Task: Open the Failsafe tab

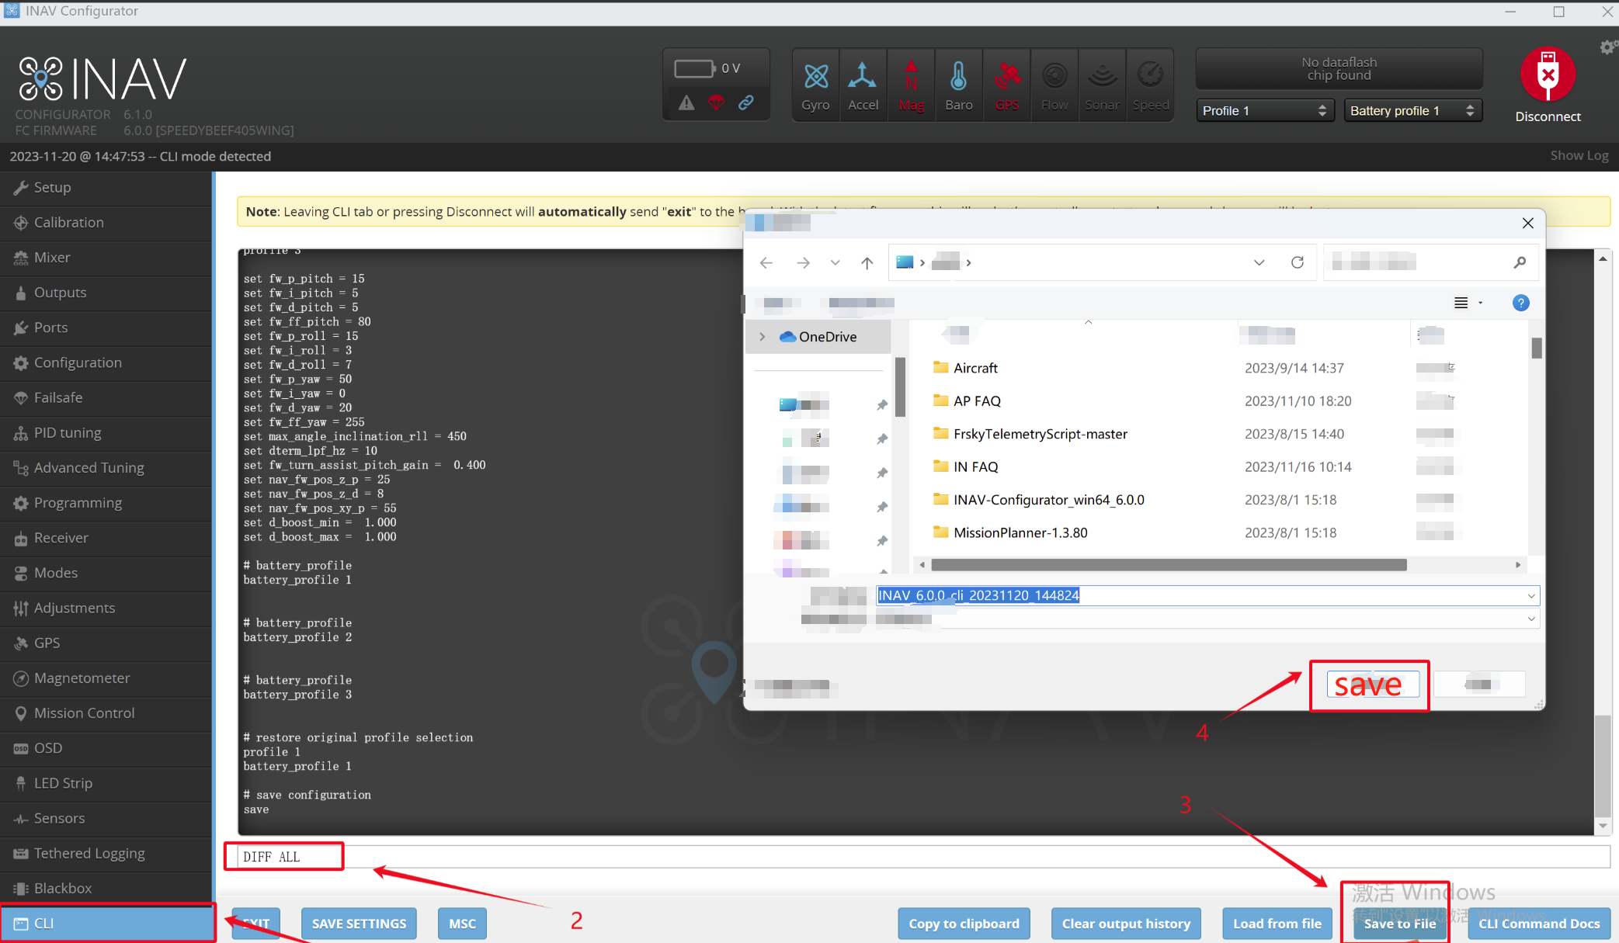Action: 106,397
